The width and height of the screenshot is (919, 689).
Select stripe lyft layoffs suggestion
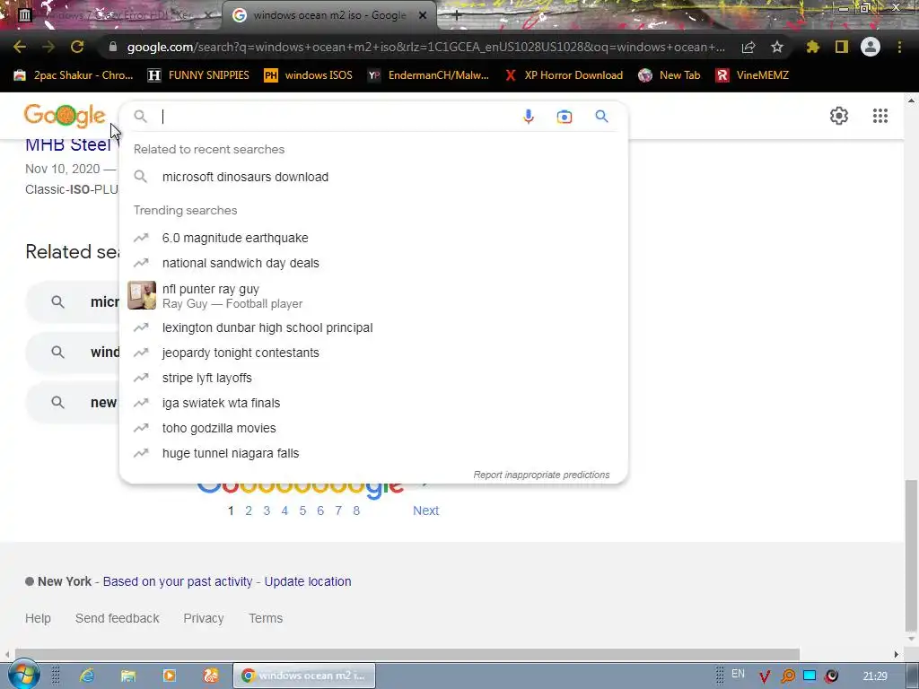pyautogui.click(x=373, y=378)
